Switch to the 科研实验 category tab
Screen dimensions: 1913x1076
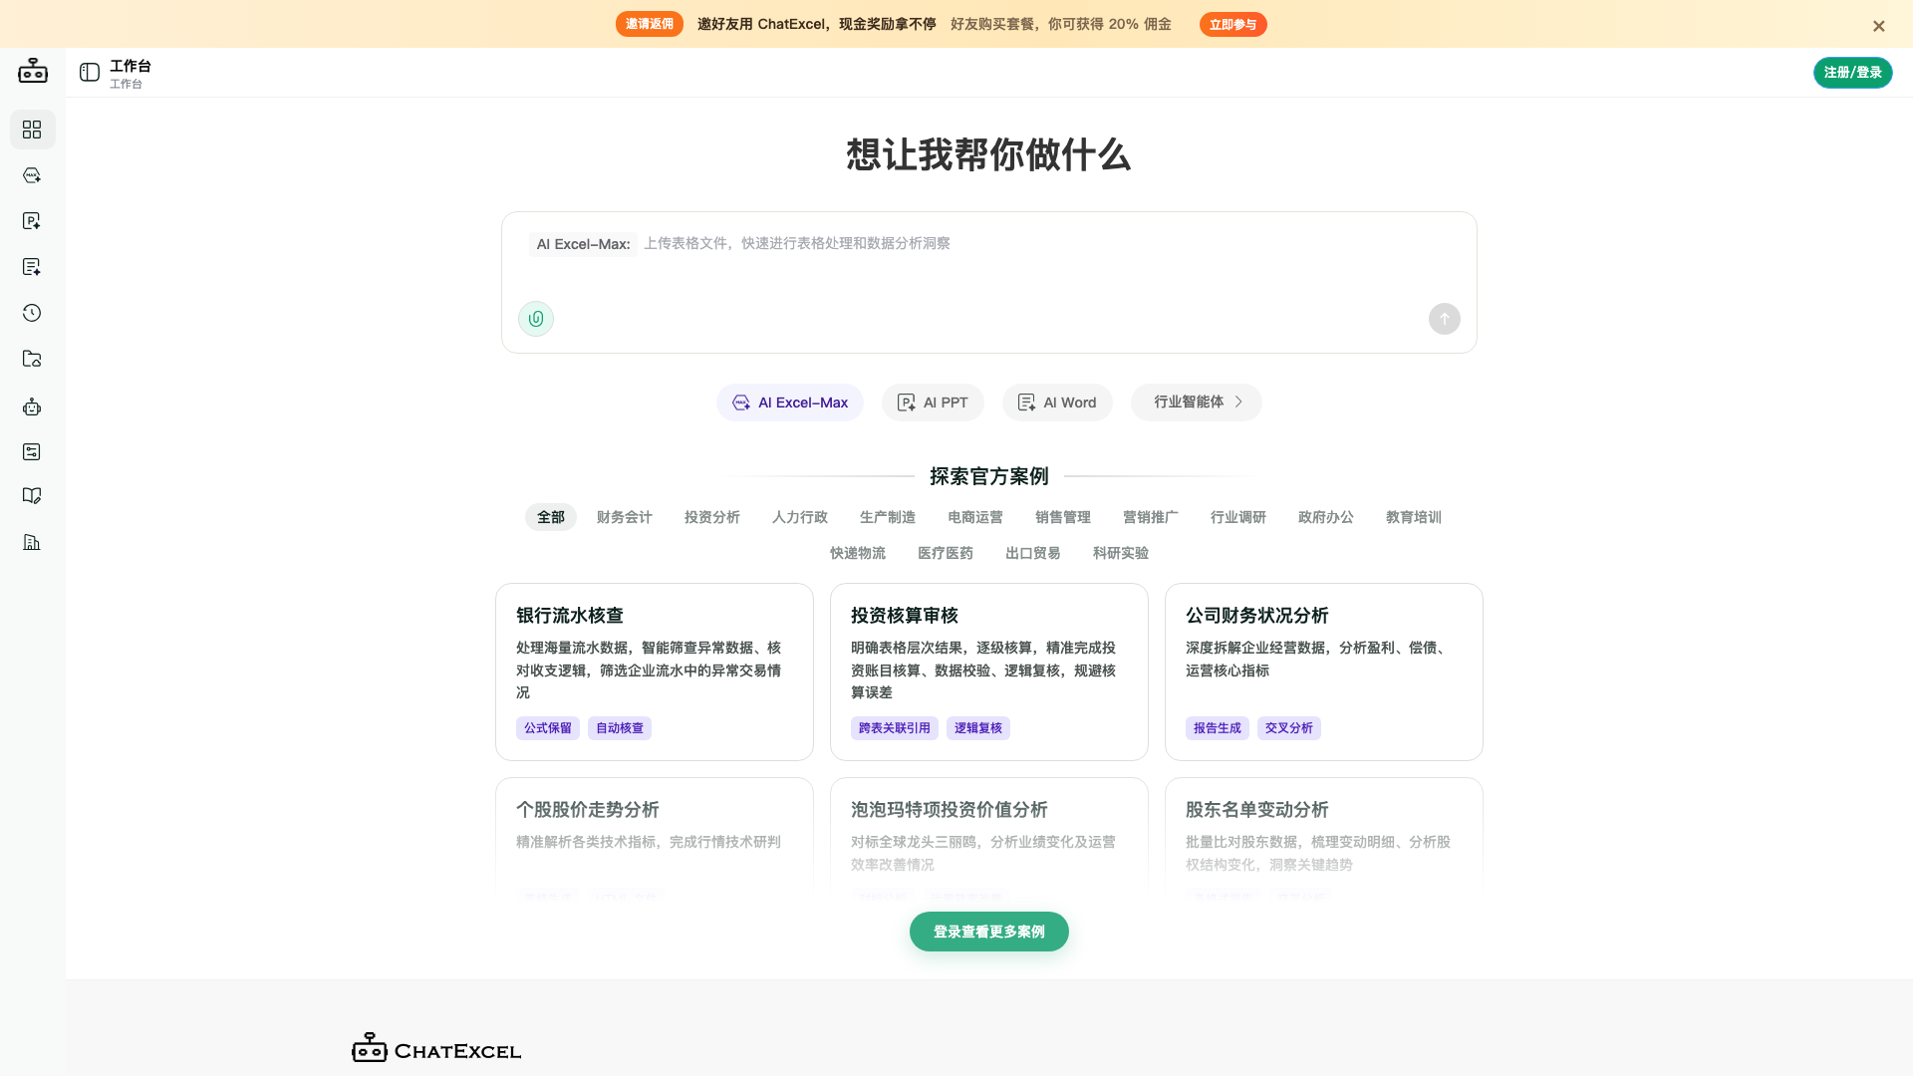click(x=1121, y=553)
